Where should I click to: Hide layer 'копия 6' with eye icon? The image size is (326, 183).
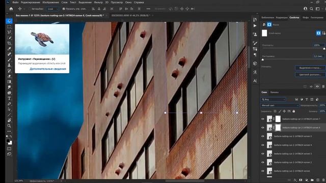click(x=263, y=128)
